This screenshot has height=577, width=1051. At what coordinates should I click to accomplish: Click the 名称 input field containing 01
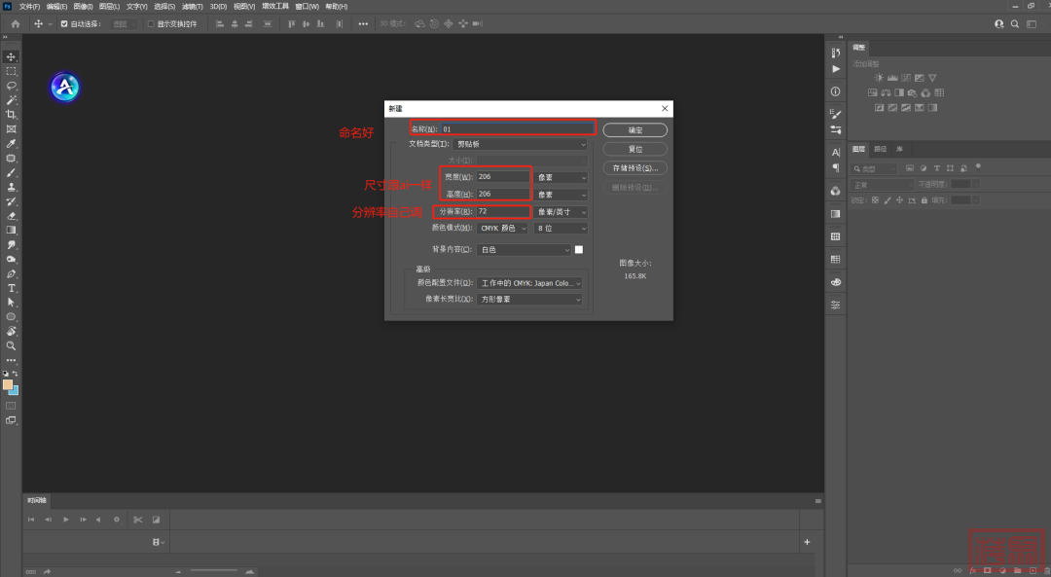(518, 128)
